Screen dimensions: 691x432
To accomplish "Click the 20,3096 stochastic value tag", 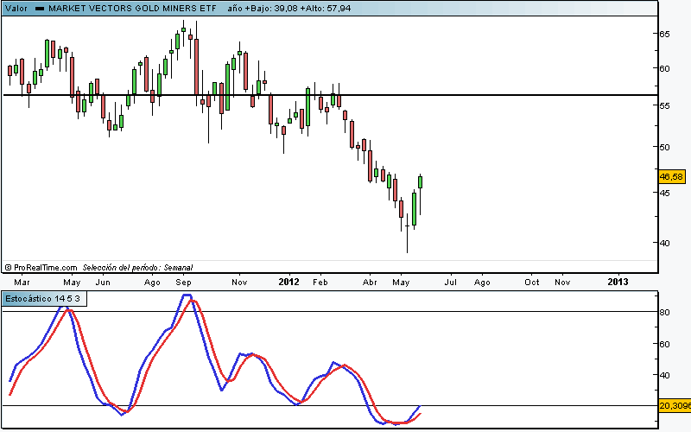I will click(673, 405).
